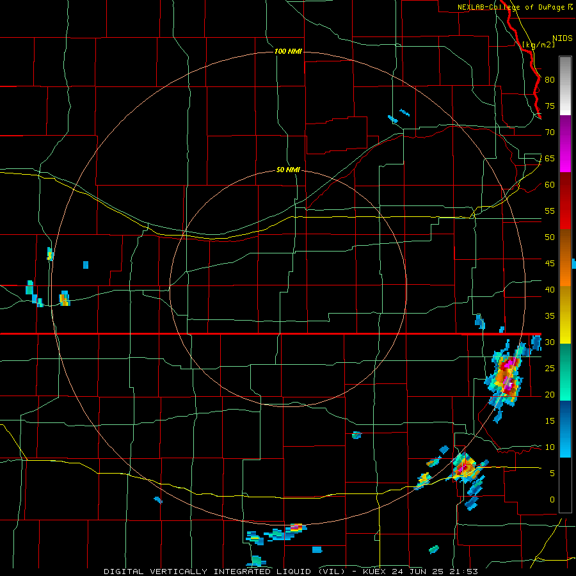The height and width of the screenshot is (576, 576).
Task: Click the 35 value on the VIL scale
Action: coord(550,316)
